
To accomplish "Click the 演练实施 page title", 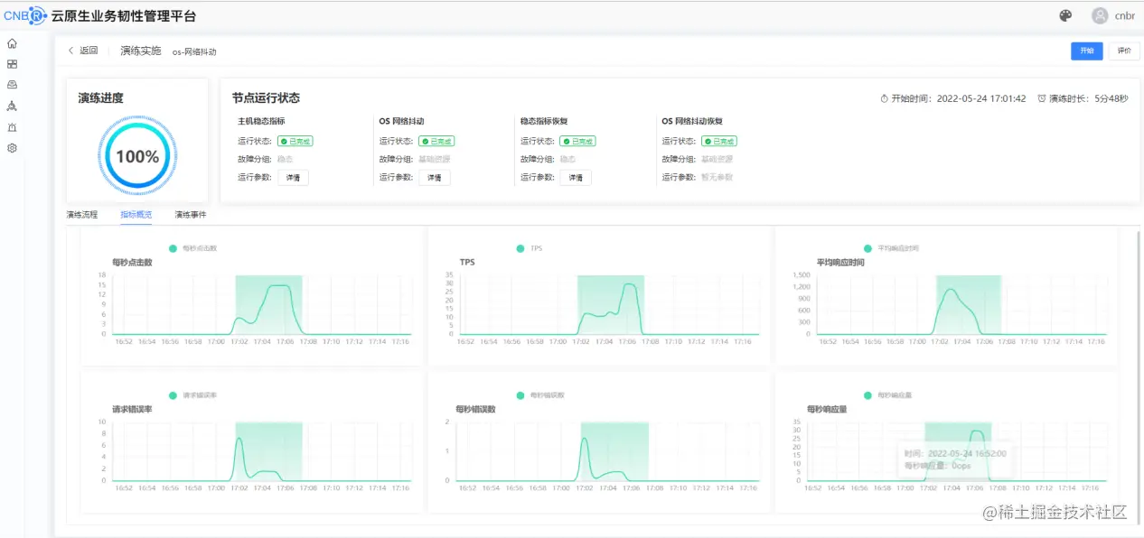I will [x=141, y=51].
